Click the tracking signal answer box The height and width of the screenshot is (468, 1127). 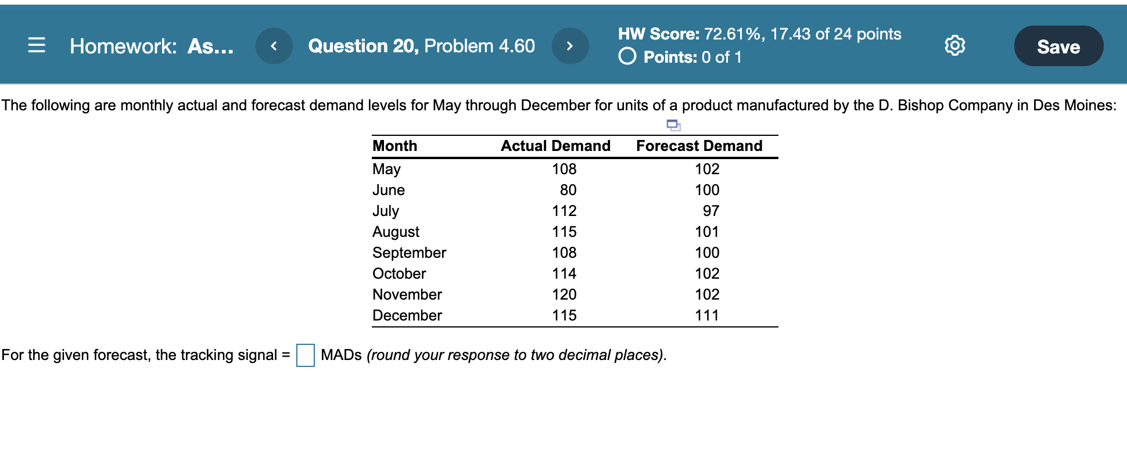[306, 354]
